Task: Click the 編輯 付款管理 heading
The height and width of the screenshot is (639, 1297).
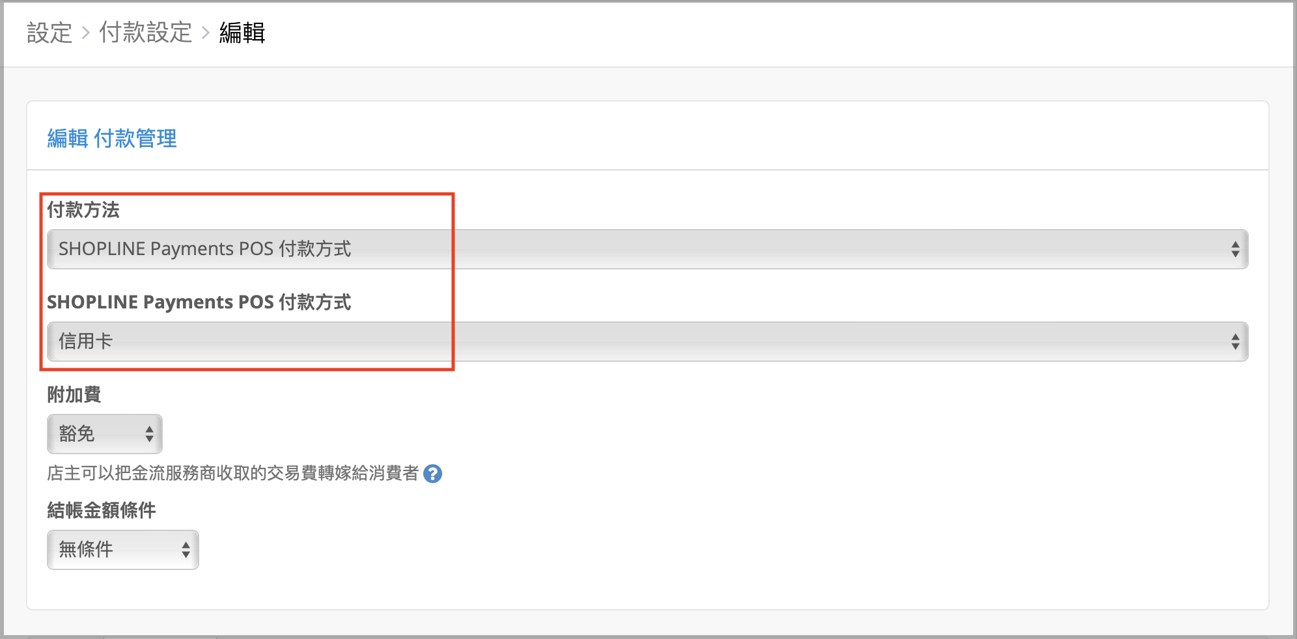Action: pyautogui.click(x=112, y=139)
